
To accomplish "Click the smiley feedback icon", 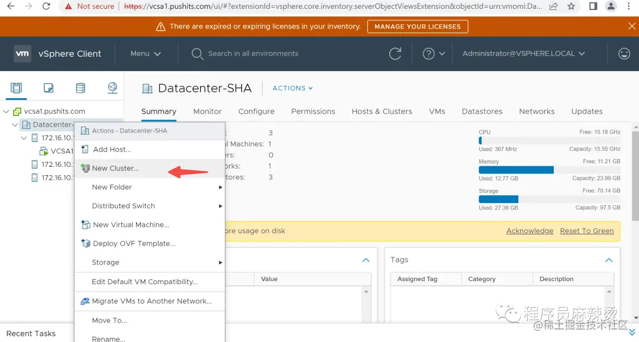I will click(x=624, y=53).
